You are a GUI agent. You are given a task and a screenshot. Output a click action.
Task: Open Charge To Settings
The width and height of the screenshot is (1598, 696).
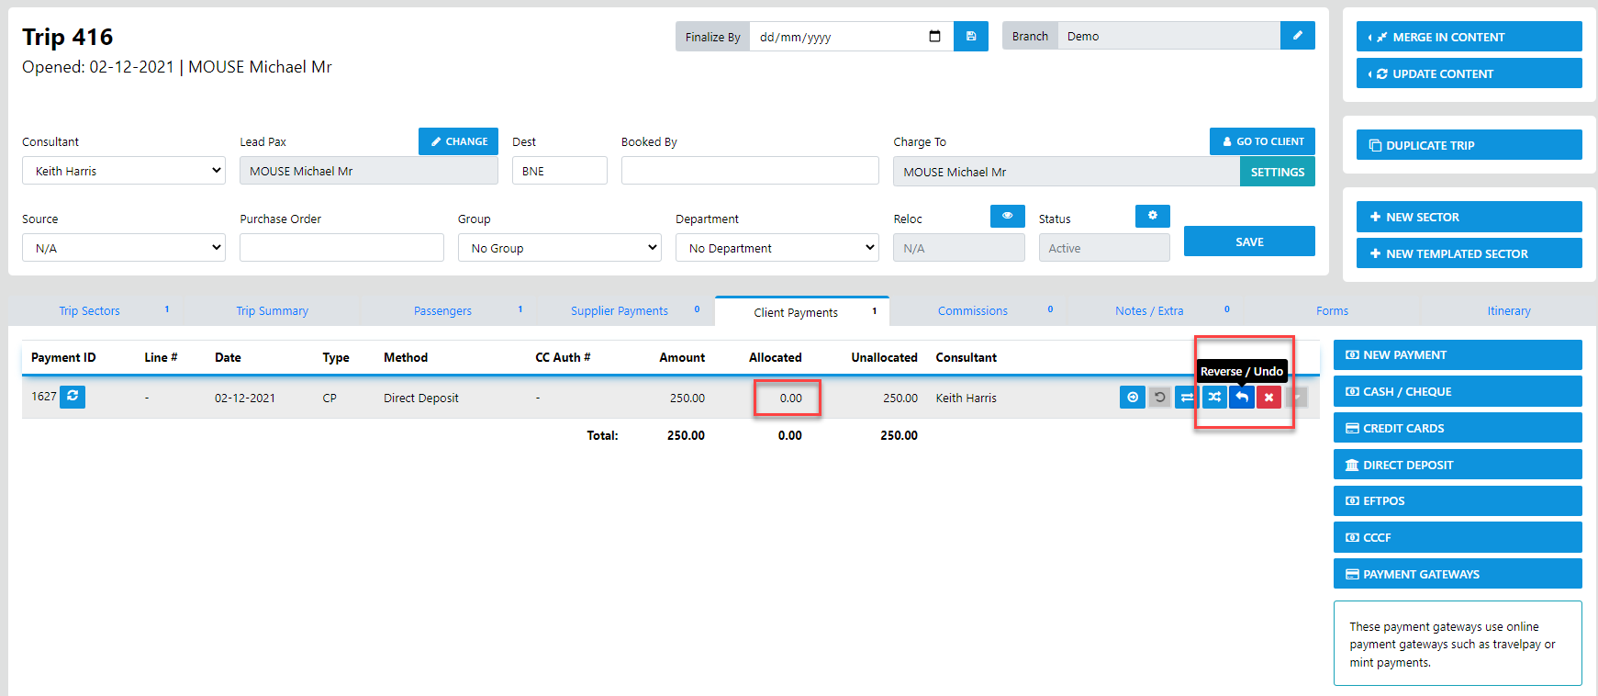[x=1278, y=172]
